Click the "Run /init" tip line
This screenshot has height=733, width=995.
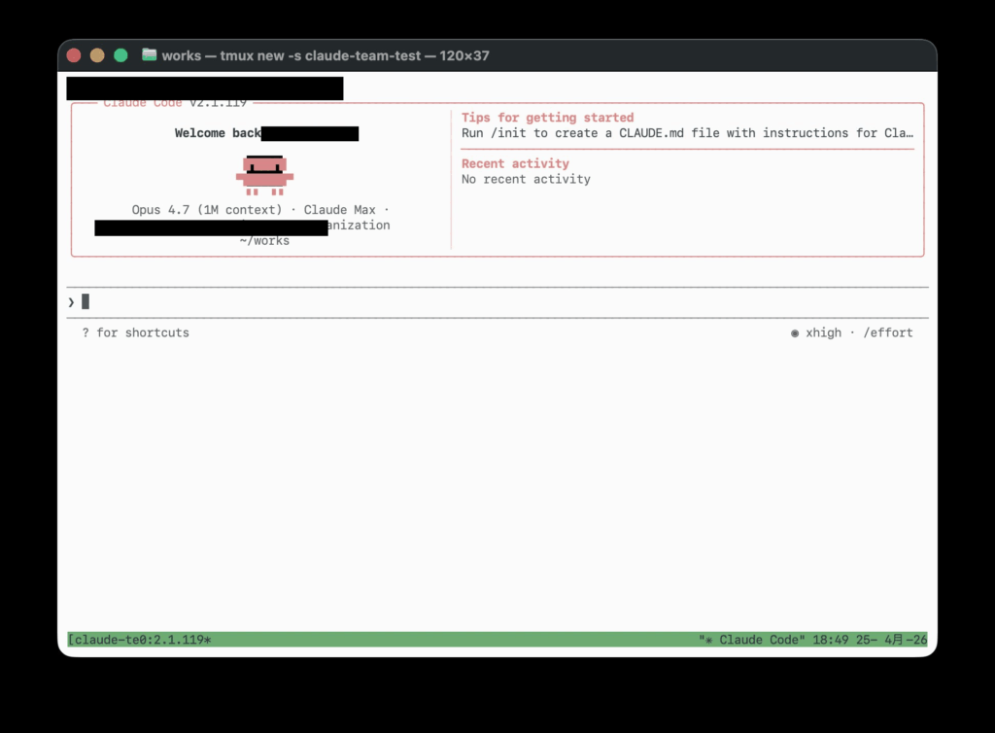click(x=686, y=133)
